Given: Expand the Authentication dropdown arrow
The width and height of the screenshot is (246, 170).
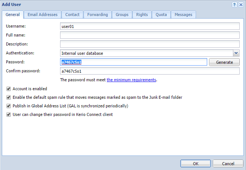Looking at the screenshot, I should tap(236, 53).
